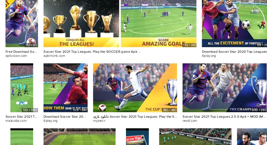Open the apkvision.com Free Download thumbnail
The image size is (267, 145).
tap(22, 23)
